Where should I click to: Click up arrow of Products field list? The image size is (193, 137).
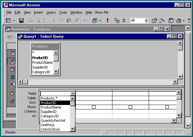pos(56,53)
